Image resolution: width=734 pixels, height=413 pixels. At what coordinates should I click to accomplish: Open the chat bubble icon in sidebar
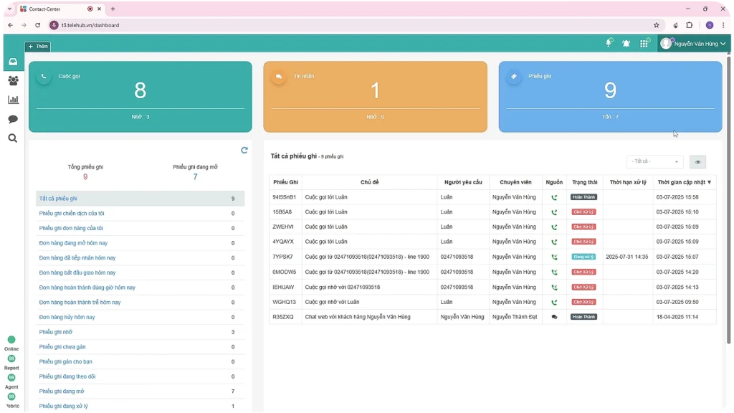click(13, 119)
